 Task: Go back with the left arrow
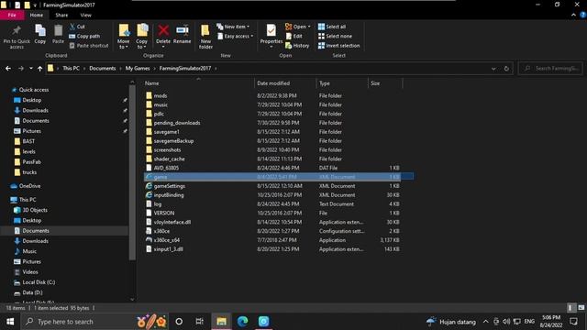(x=8, y=69)
